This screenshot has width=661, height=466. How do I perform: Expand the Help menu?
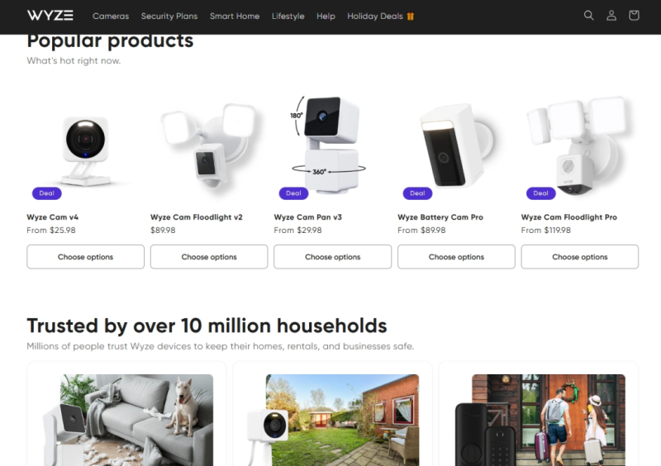coord(326,16)
